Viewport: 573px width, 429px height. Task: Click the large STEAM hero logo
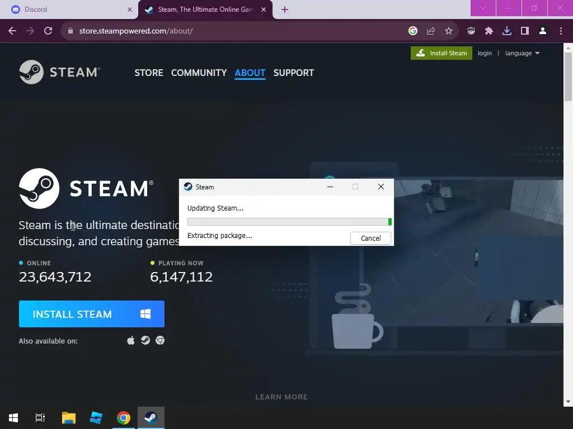pyautogui.click(x=86, y=189)
